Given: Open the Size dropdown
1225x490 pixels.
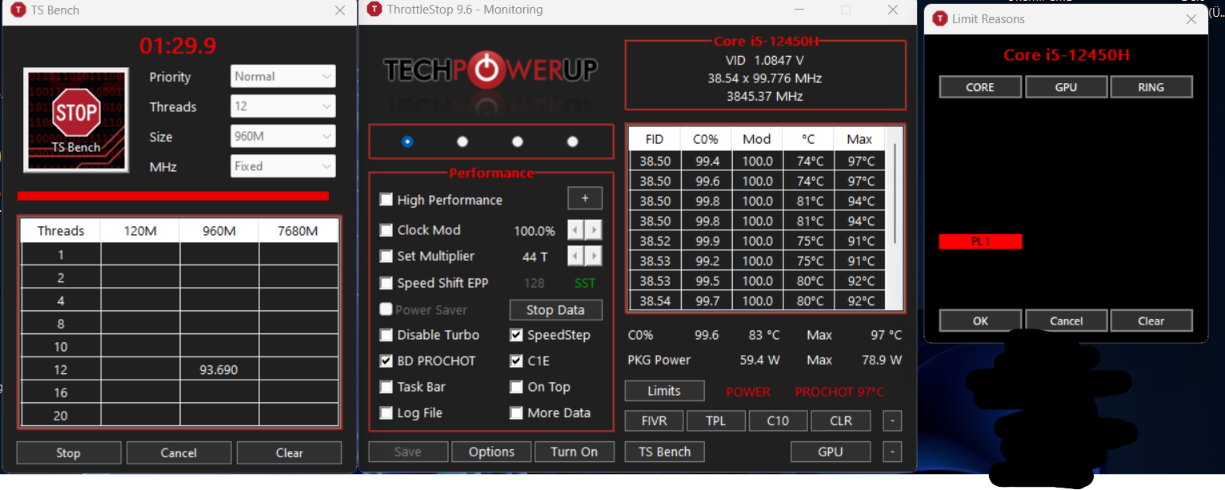Looking at the screenshot, I should (283, 137).
